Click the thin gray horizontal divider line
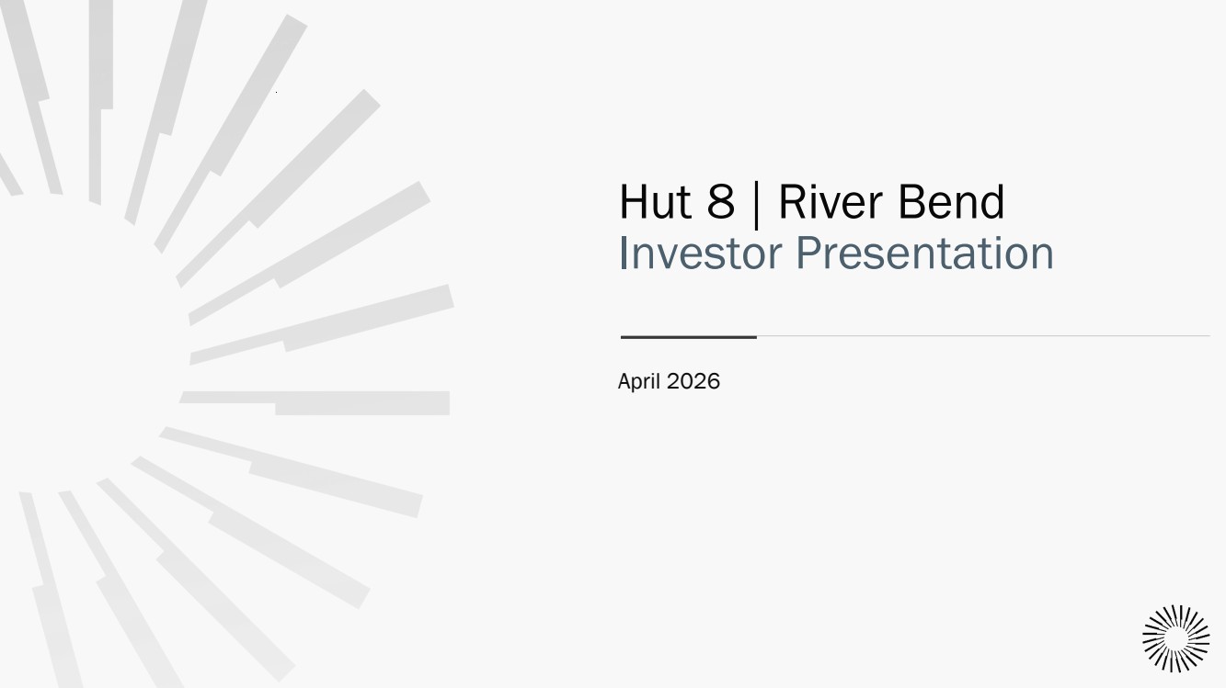The height and width of the screenshot is (688, 1226). [x=982, y=336]
